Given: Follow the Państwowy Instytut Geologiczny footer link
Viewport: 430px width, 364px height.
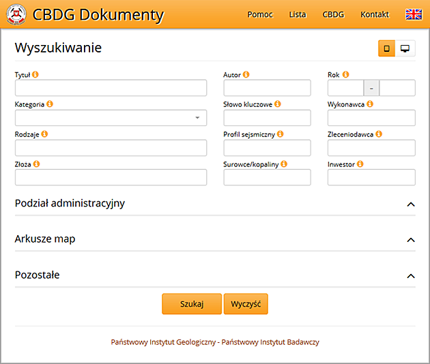Looking at the screenshot, I should click(x=215, y=342).
